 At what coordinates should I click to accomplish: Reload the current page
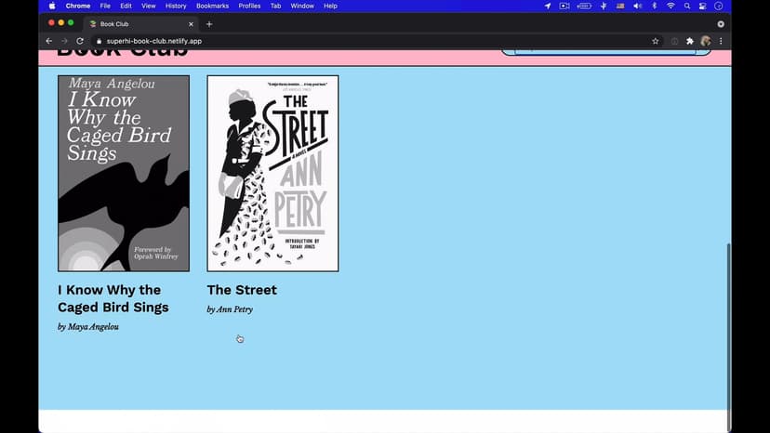point(80,41)
